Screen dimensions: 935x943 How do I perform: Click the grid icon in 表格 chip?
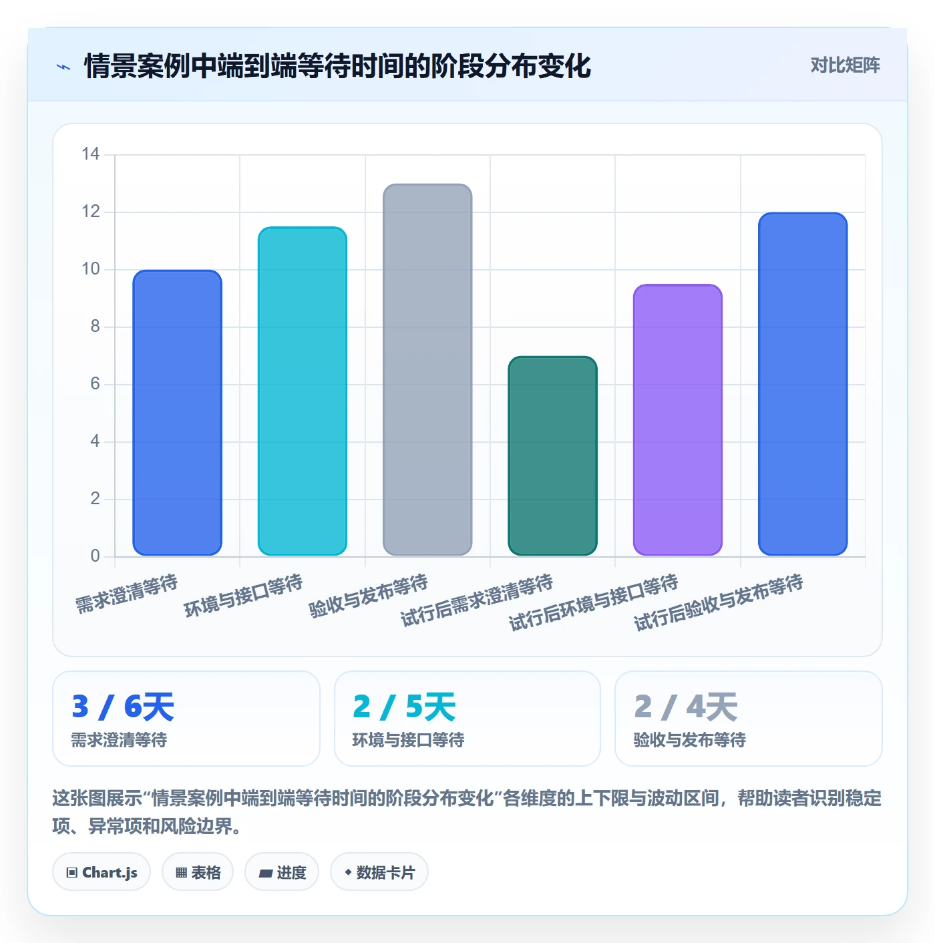181,872
